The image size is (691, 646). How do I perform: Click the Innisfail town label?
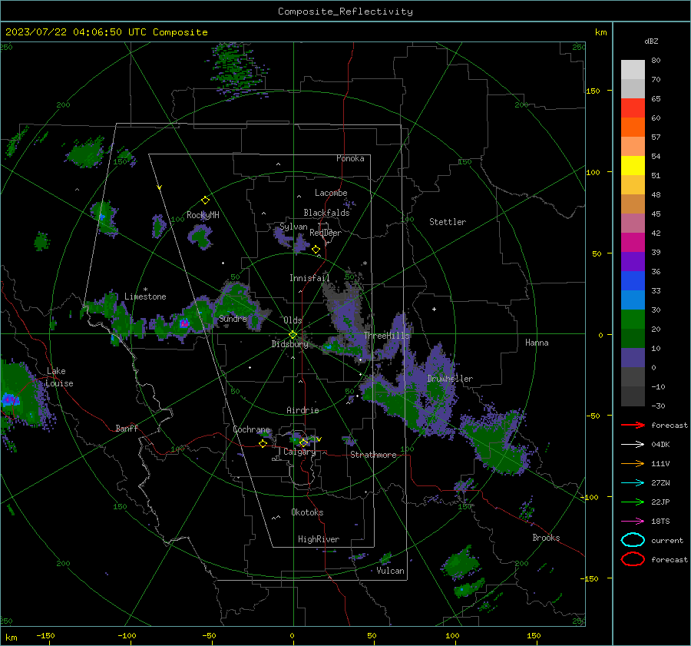coord(309,278)
